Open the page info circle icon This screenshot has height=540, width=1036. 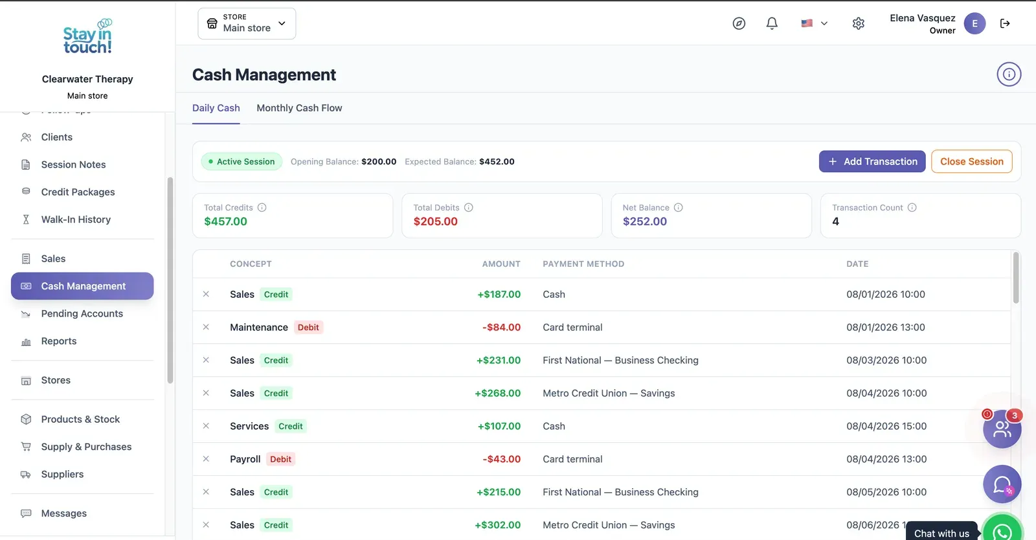click(1009, 74)
